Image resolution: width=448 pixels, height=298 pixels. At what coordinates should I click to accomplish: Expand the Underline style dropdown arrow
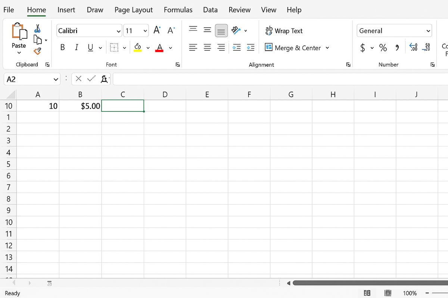tap(100, 48)
